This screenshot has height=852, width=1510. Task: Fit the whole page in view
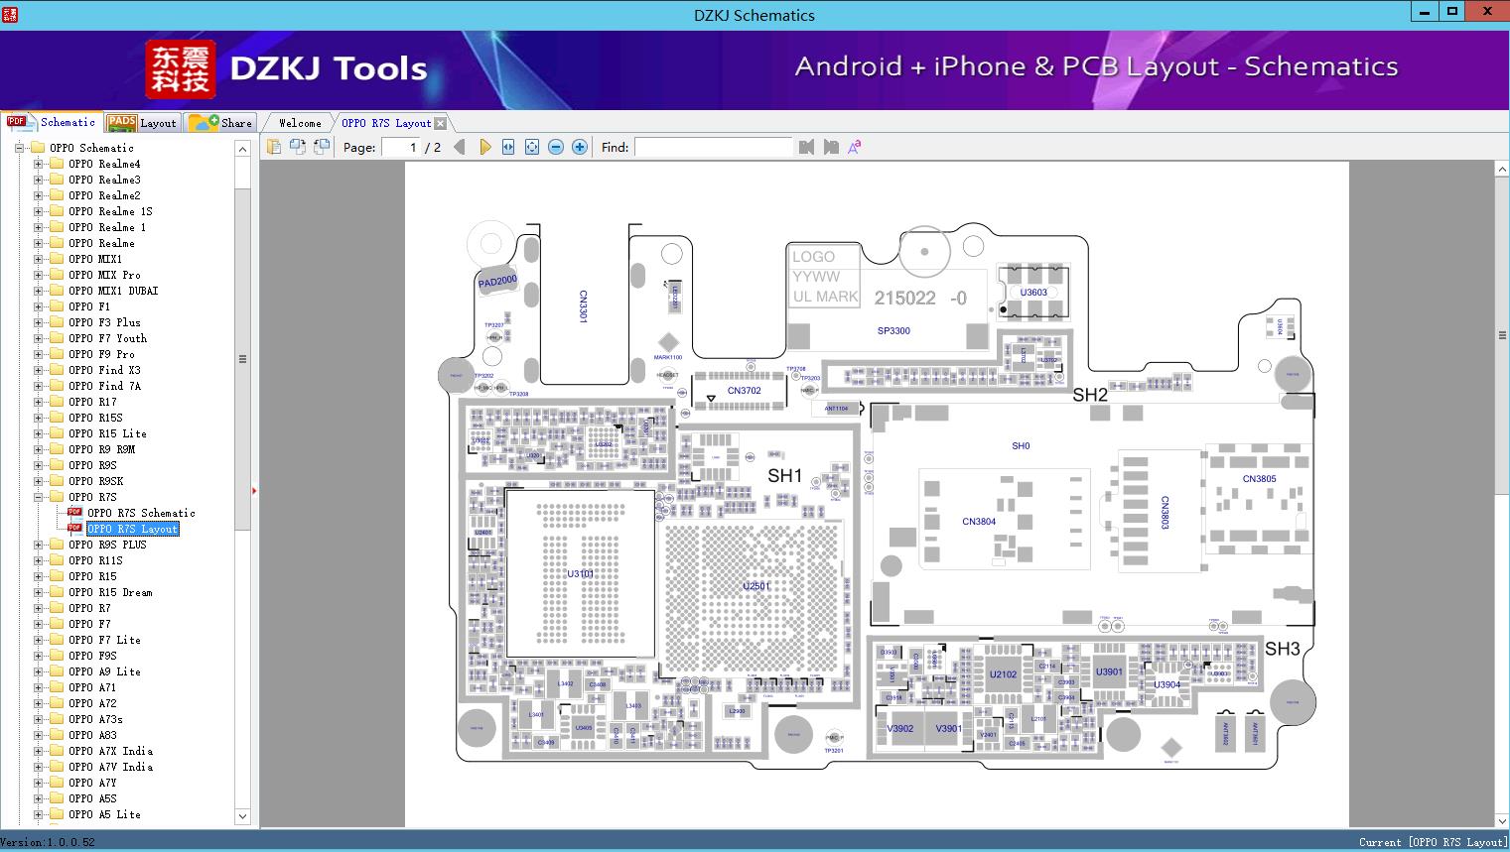click(532, 147)
